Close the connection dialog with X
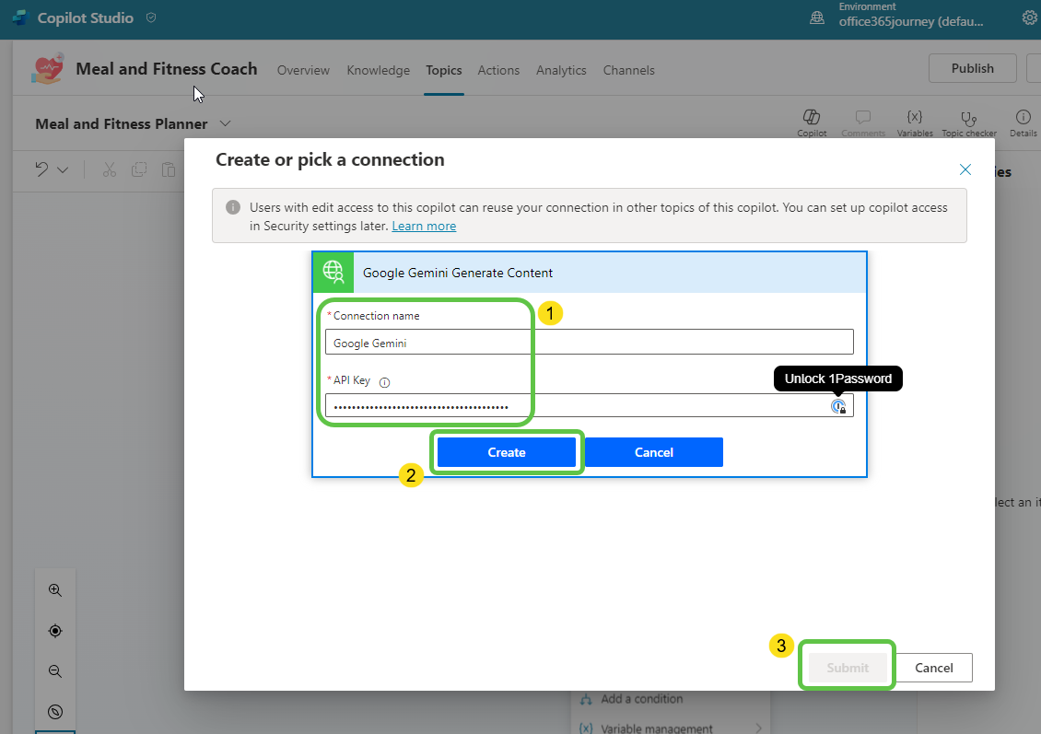The width and height of the screenshot is (1041, 734). [x=965, y=169]
